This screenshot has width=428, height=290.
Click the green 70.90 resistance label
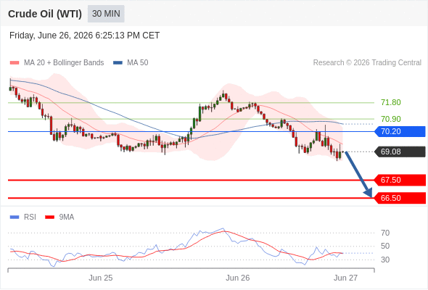[391, 119]
